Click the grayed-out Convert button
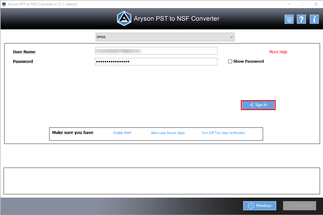This screenshot has width=323, height=215. 300,205
